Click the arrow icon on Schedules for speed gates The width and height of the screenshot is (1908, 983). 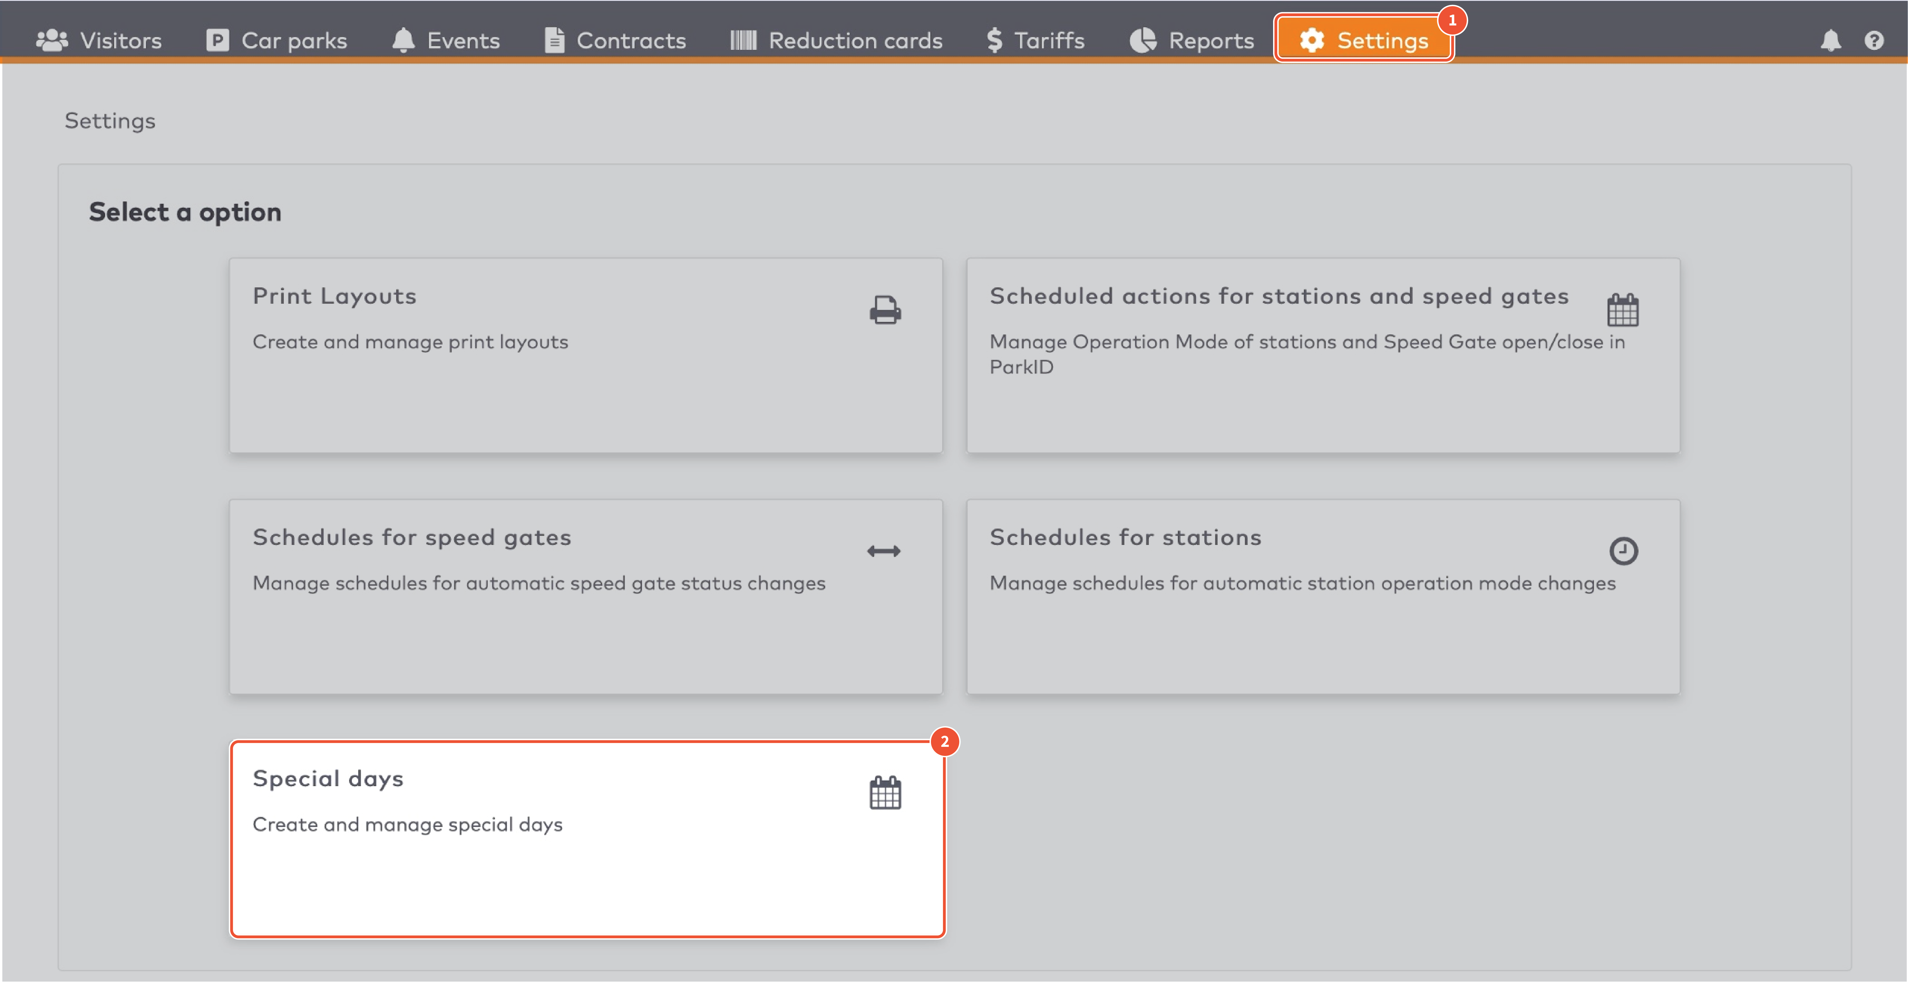[x=884, y=551]
